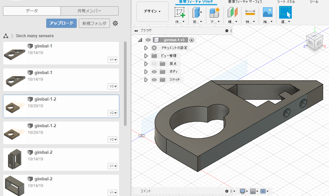Click the コメント label at the bottom
Viewport: 329px width, 196px height.
[x=146, y=191]
